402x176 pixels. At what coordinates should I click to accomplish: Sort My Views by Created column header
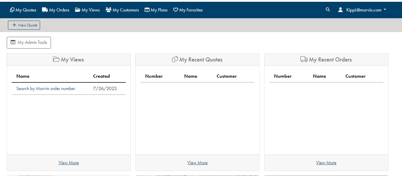point(101,76)
